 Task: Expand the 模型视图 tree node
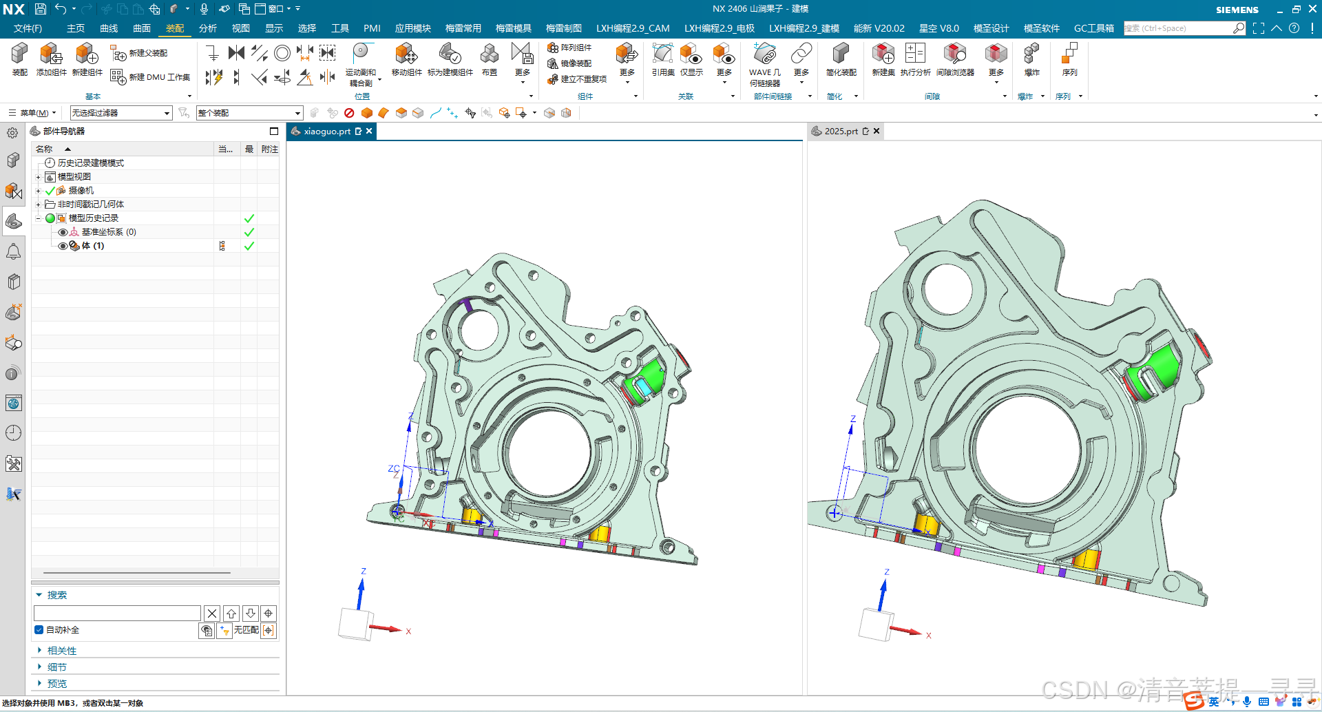39,177
